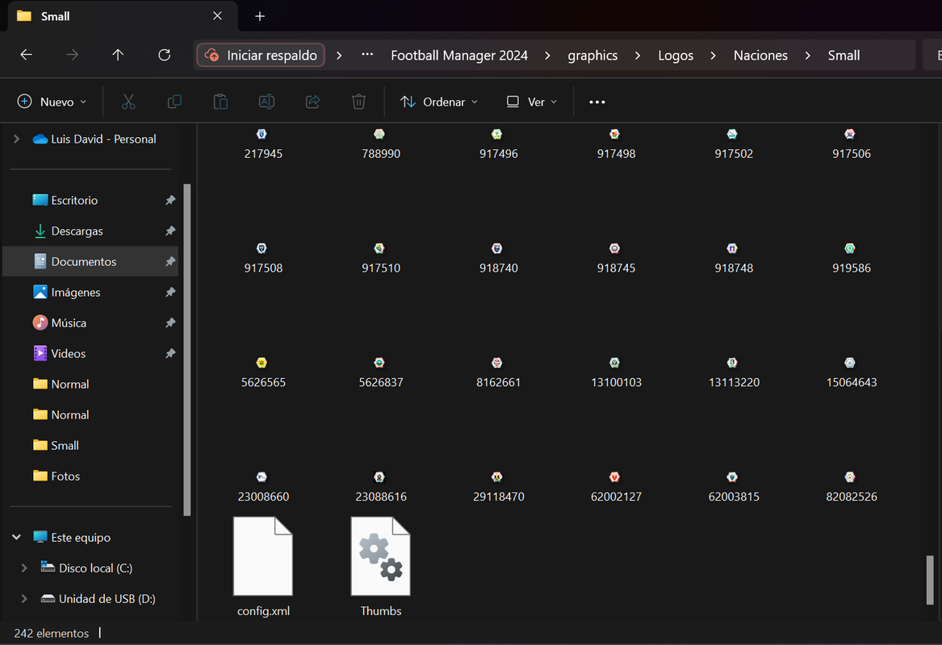Click the Copy icon in toolbar
Screen dimensions: 942x645
tap(174, 102)
